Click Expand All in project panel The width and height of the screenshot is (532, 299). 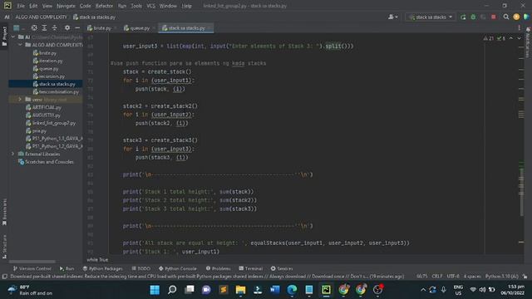44,27
